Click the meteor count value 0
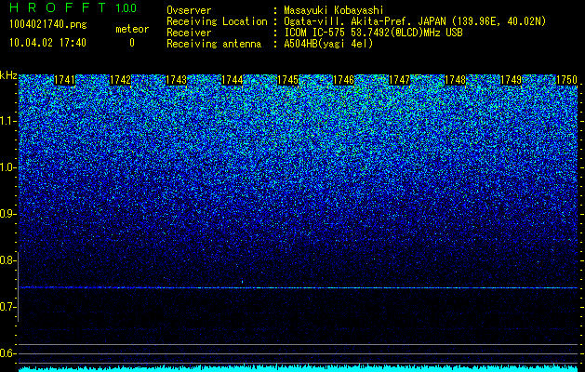Viewport: 585px width, 372px height. pos(132,43)
